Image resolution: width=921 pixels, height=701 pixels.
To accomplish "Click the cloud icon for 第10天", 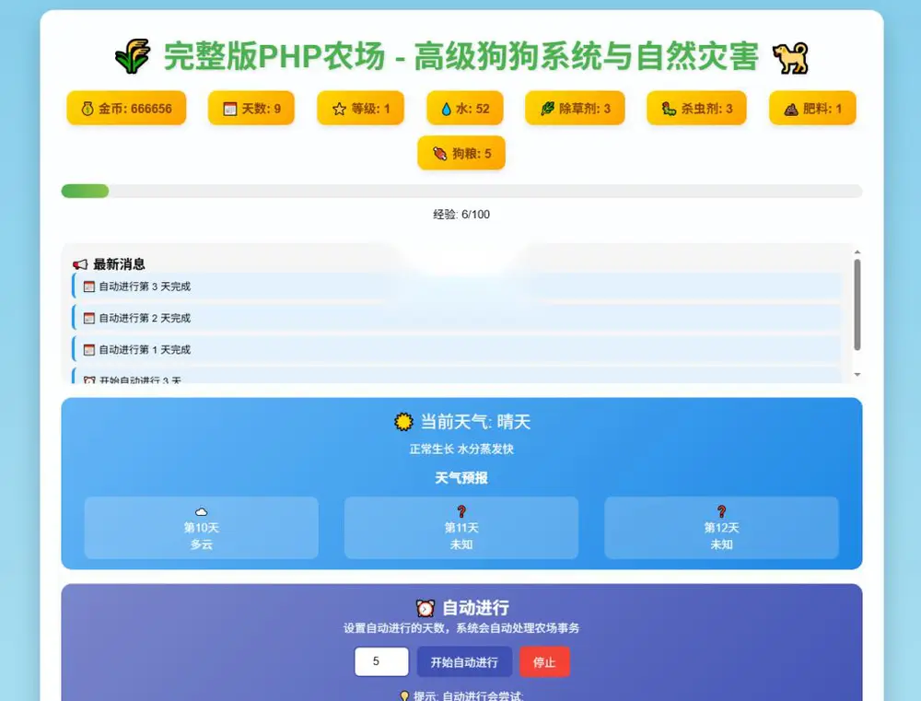I will (x=201, y=512).
